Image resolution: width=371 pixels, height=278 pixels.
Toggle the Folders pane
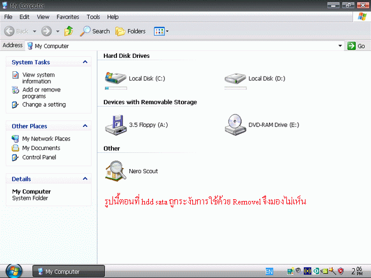pyautogui.click(x=130, y=31)
